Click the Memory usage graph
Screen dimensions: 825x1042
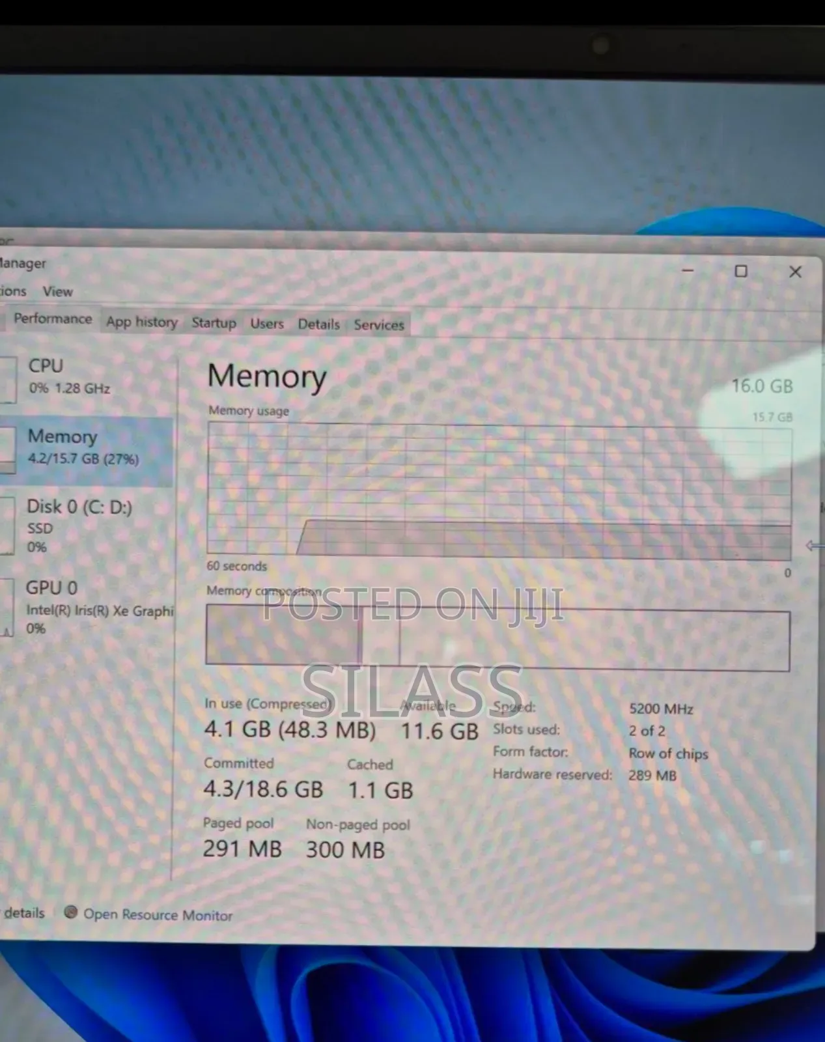[x=499, y=491]
